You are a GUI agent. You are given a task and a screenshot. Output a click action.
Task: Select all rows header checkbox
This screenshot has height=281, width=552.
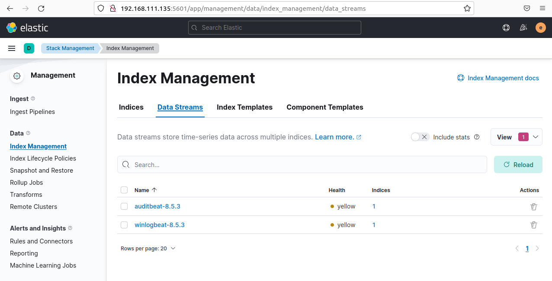(x=124, y=190)
